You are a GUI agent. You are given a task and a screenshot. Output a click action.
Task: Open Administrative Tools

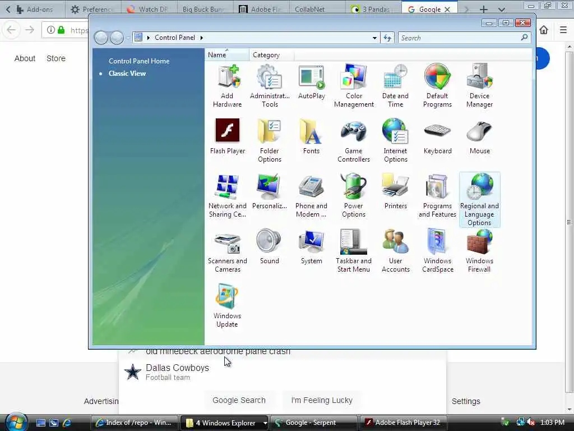[x=270, y=86]
